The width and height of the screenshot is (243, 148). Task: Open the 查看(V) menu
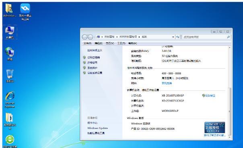tap(110, 43)
